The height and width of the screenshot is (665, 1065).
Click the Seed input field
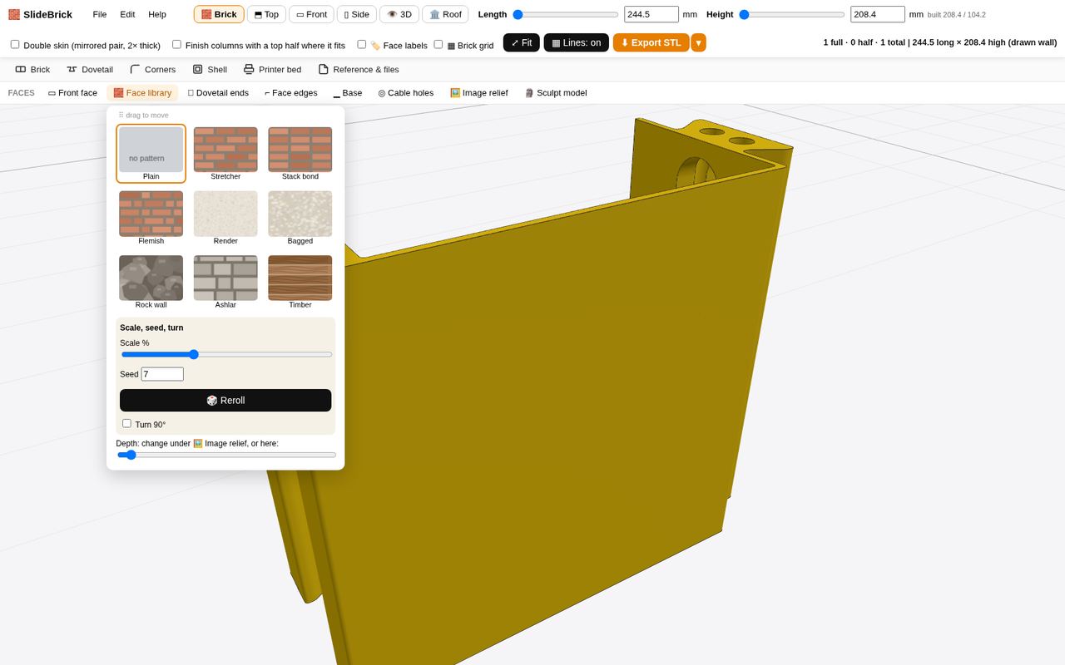coord(162,374)
